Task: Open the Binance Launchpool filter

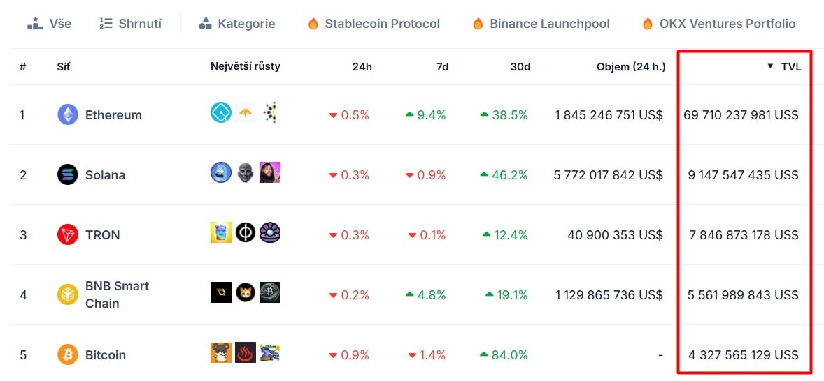Action: click(x=541, y=24)
